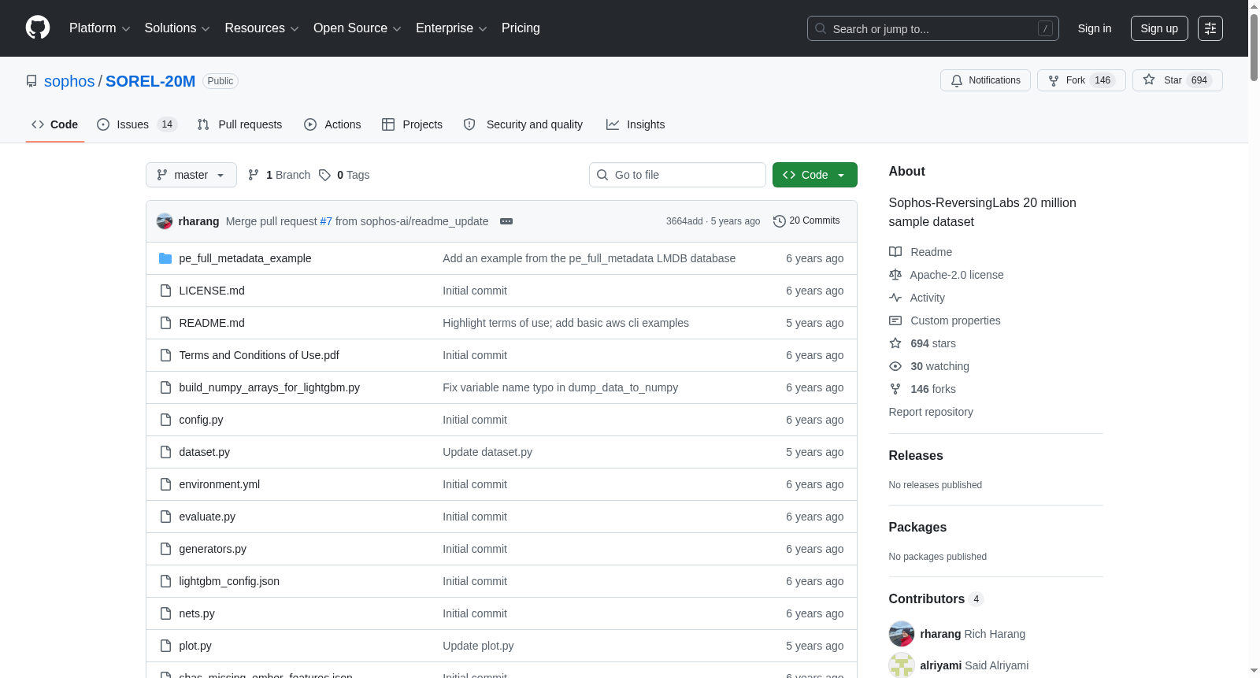This screenshot has width=1260, height=678.
Task: Click the star icon in Star button
Action: point(1149,80)
